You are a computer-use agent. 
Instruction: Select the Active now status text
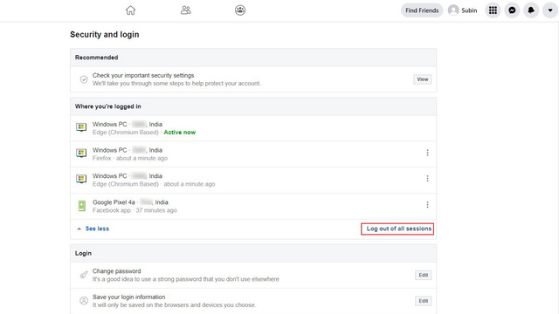[180, 133]
